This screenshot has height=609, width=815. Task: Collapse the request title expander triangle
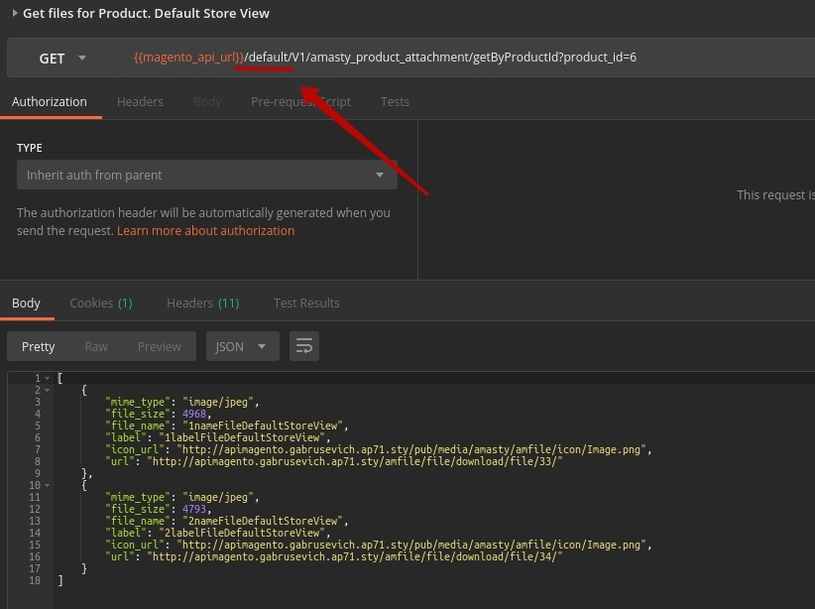point(14,13)
